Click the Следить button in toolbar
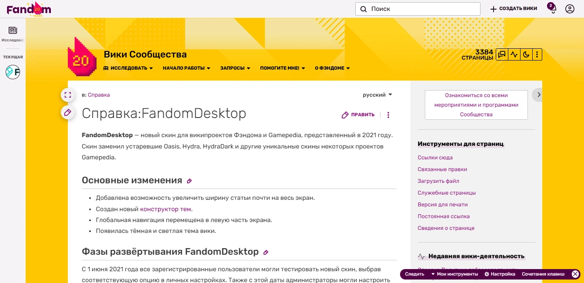584x283 pixels. pyautogui.click(x=414, y=274)
